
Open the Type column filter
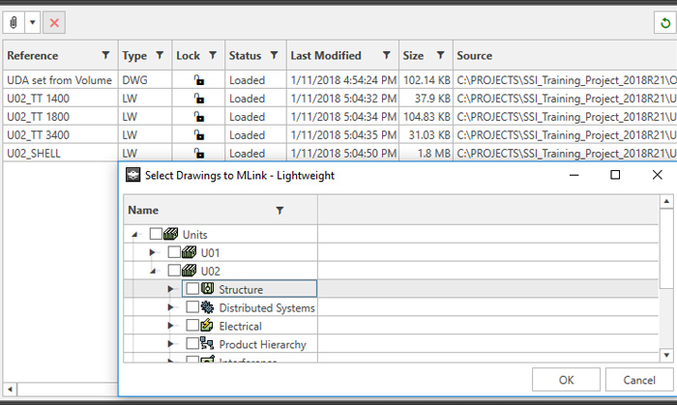tap(160, 55)
